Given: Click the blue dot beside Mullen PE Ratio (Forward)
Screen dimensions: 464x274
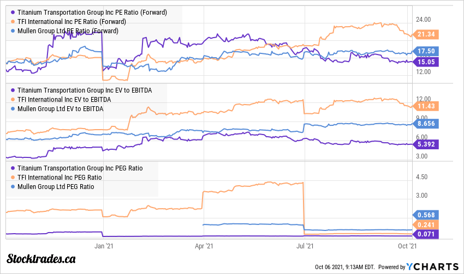Looking at the screenshot, I should tap(13, 31).
